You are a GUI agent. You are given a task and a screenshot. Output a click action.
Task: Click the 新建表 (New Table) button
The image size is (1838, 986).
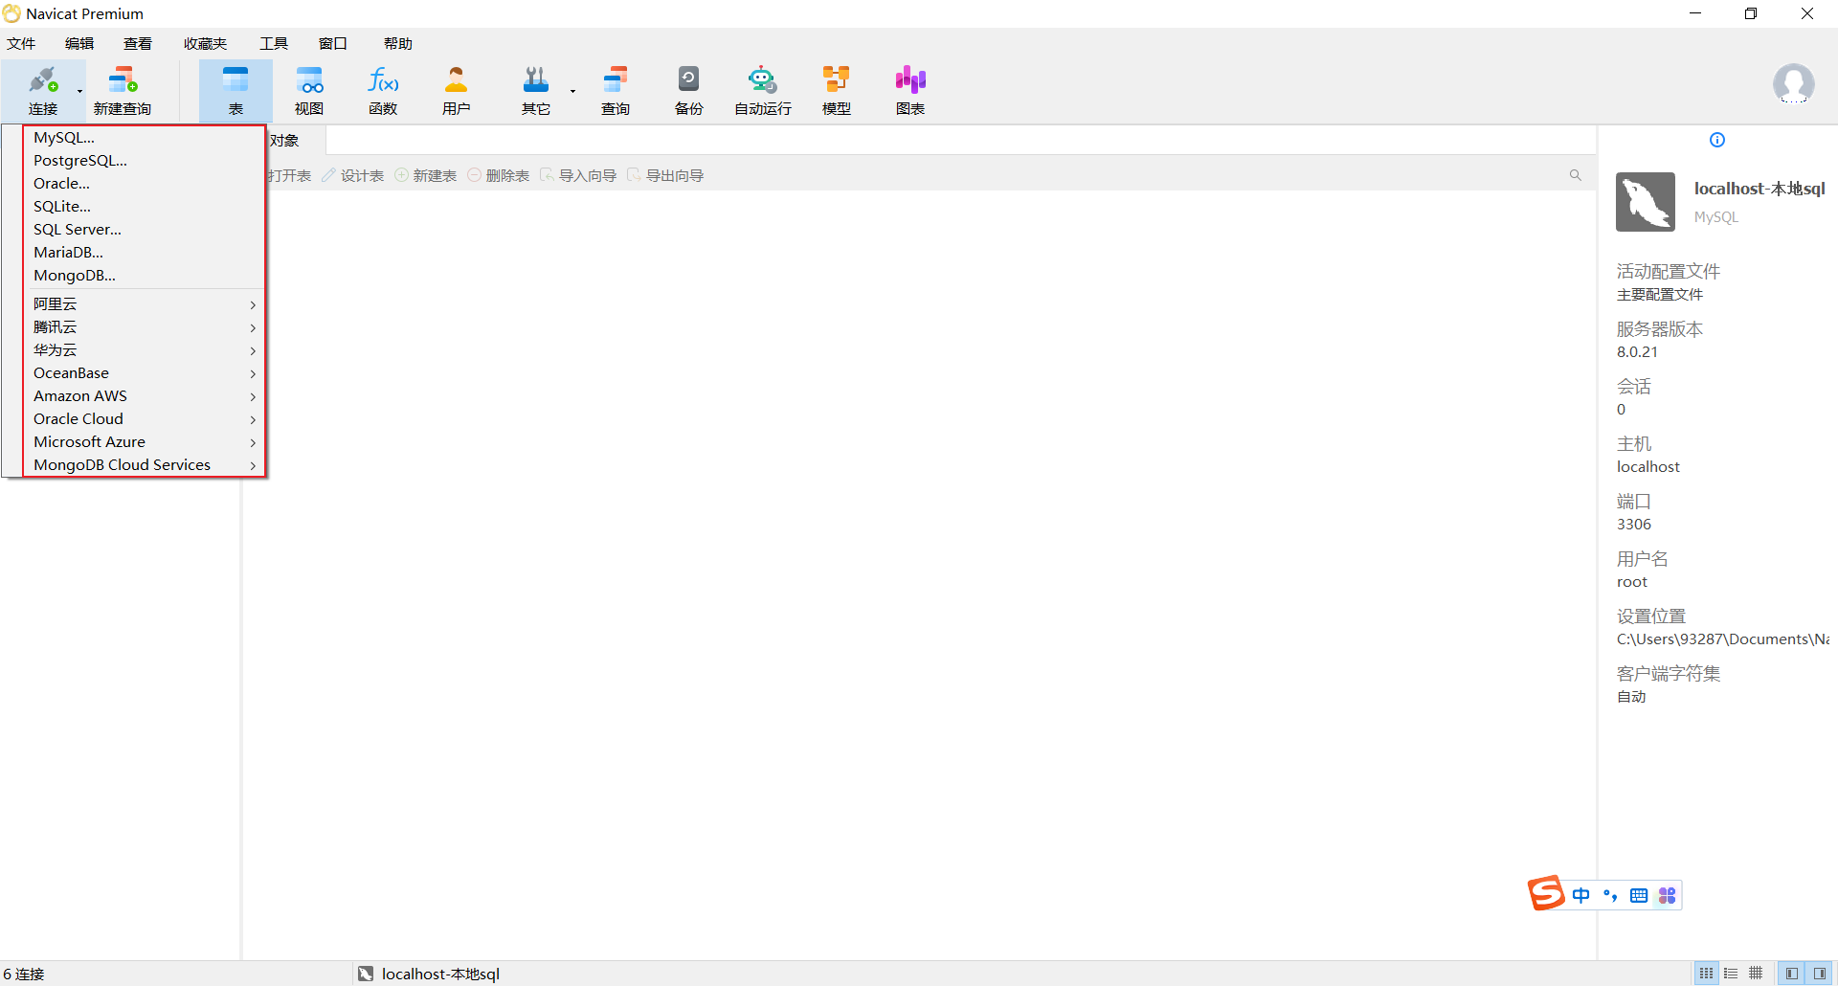tap(425, 176)
